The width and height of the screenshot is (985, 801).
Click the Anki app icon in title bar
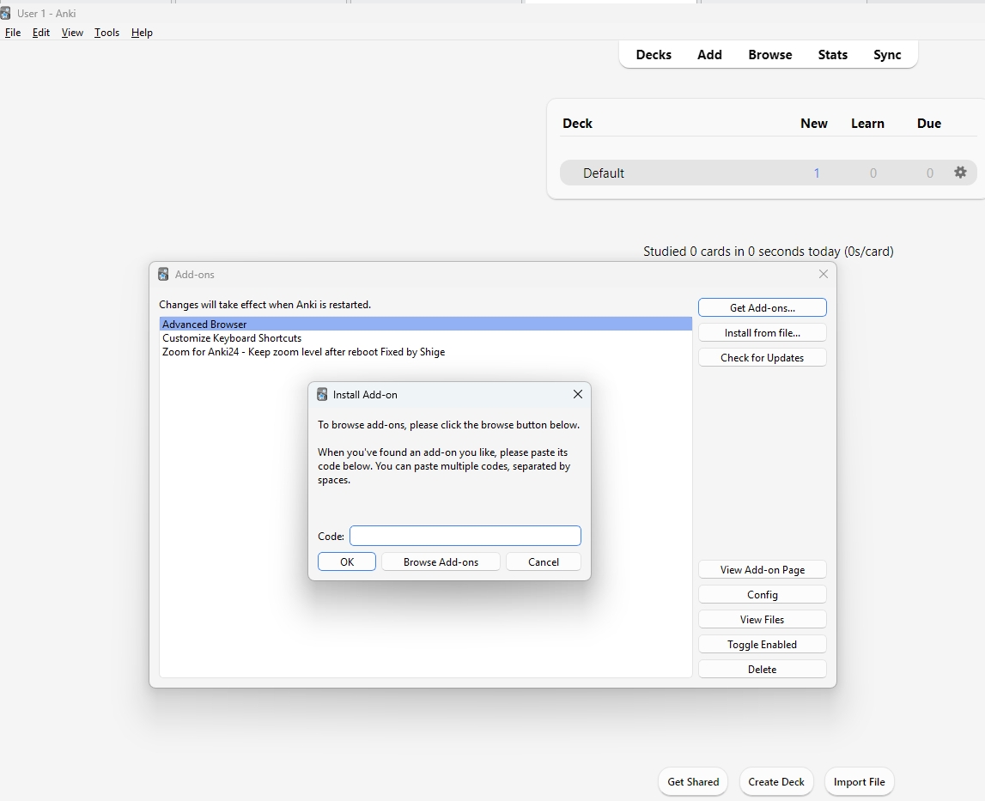click(5, 13)
